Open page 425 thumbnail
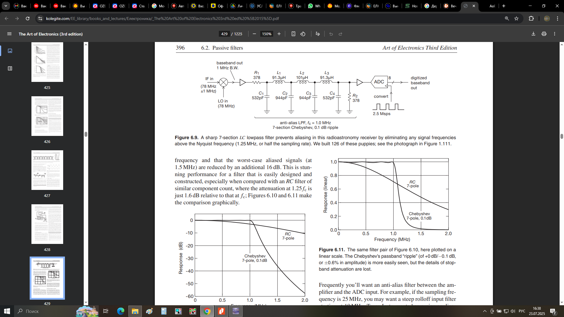564x317 pixels. coord(47,62)
